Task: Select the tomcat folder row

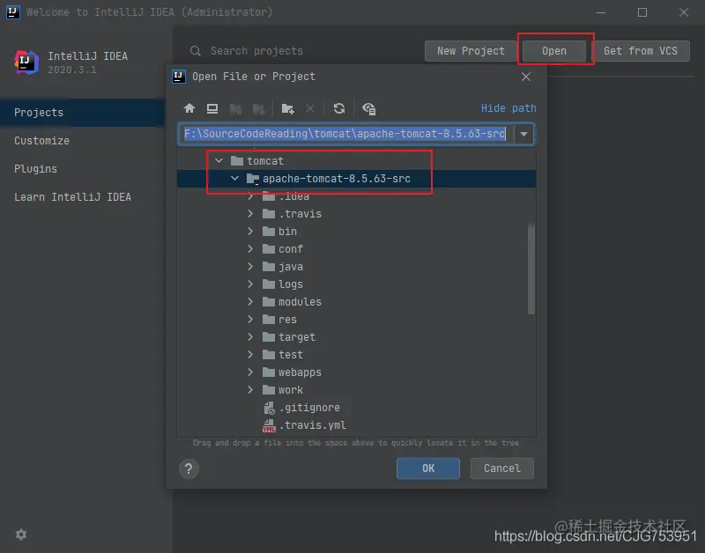Action: click(357, 161)
